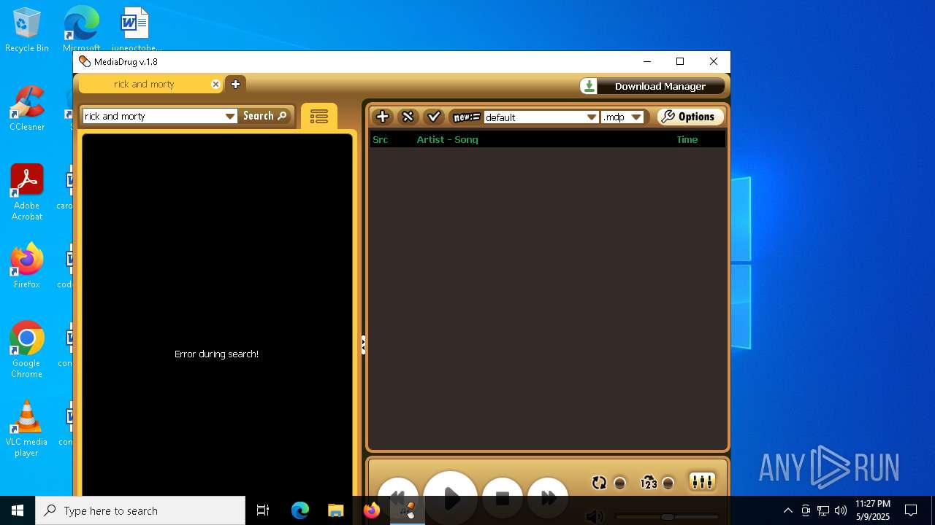Screen dimensions: 935x525
Task: Create a new playlist with the new:= icon
Action: [466, 117]
